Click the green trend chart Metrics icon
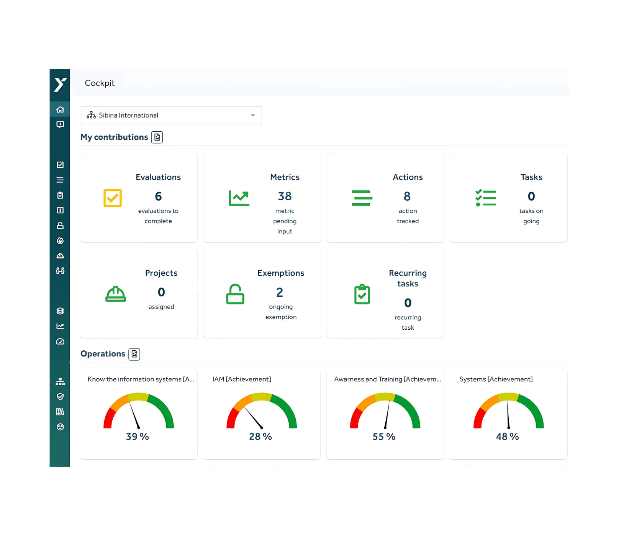 (x=239, y=198)
